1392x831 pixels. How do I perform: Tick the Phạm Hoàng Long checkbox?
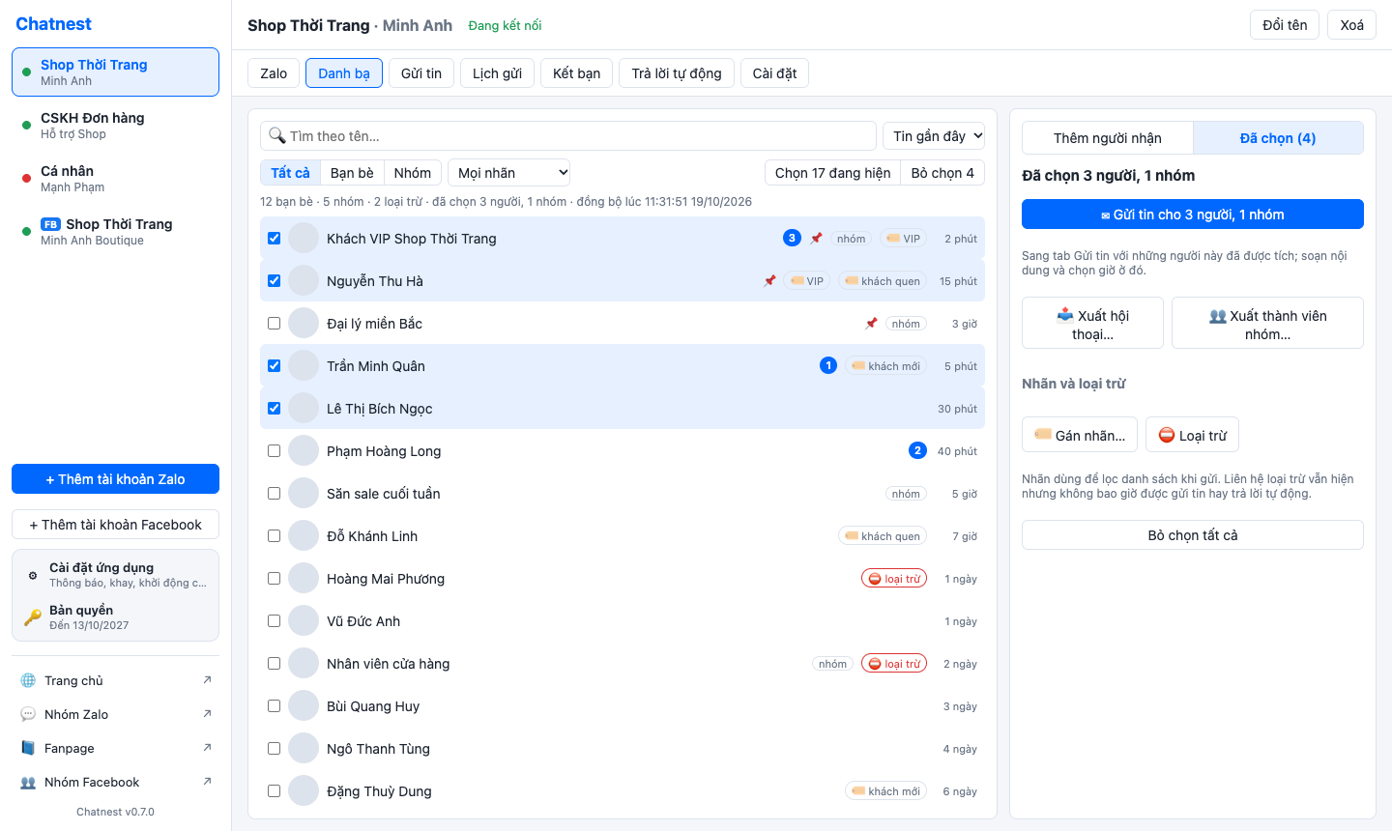click(x=275, y=451)
